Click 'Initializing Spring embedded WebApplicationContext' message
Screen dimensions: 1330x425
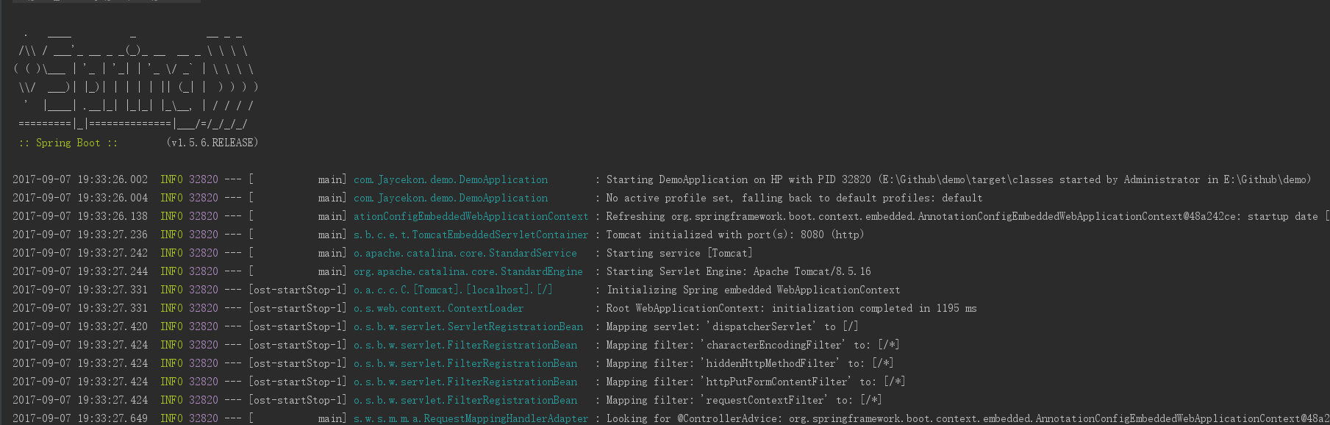[753, 290]
